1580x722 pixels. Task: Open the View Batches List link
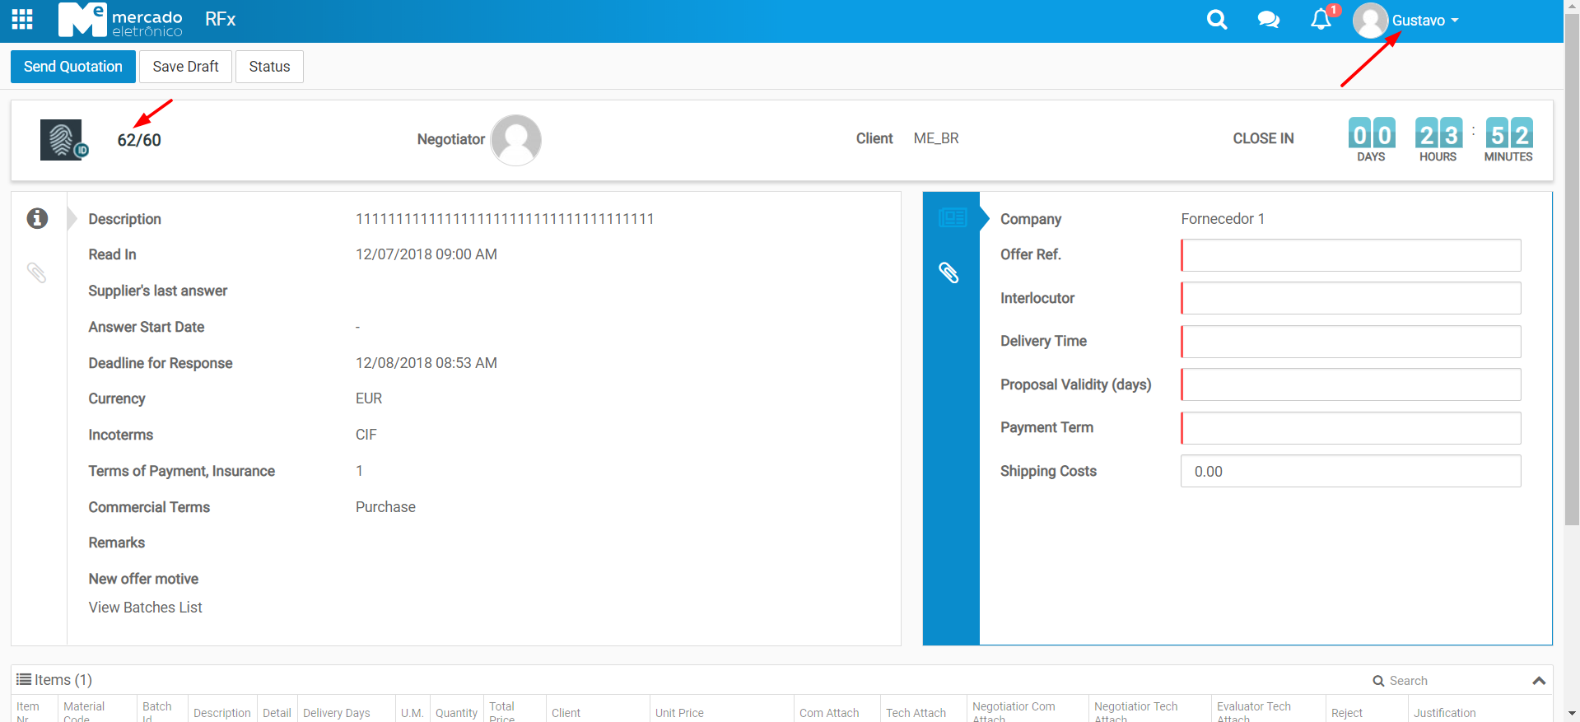[x=146, y=608]
